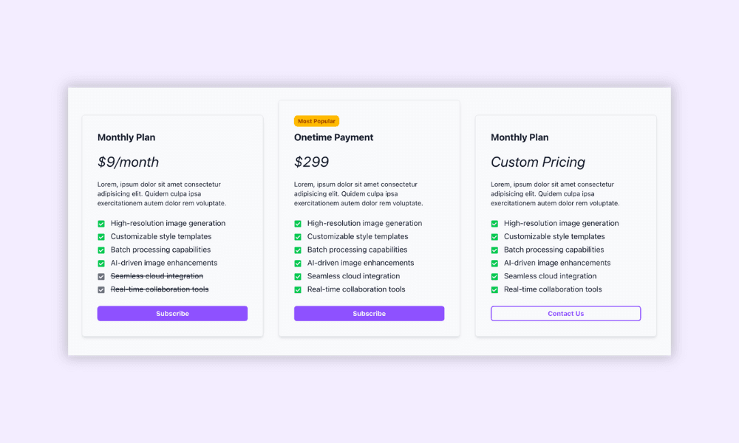The width and height of the screenshot is (739, 443).
Task: Click green check for Real-time collaboration in Custom Pricing
Action: coord(494,289)
